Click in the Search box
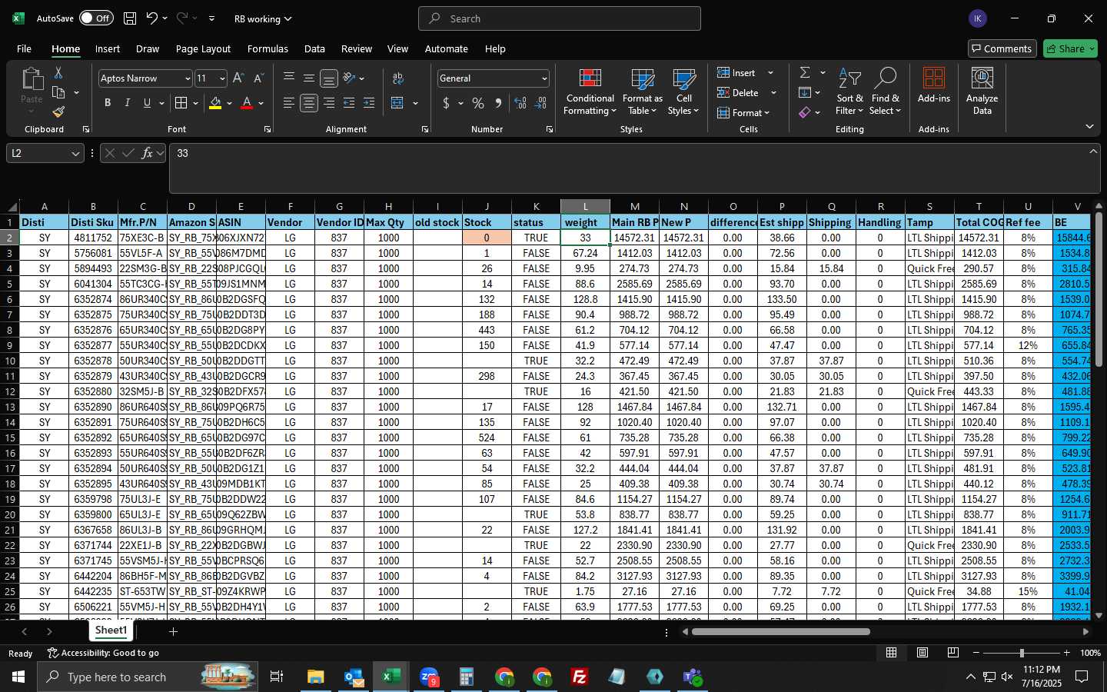This screenshot has height=692, width=1107. 560,18
